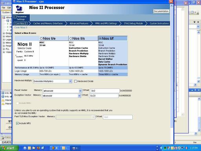Click the Documentation button

161,11
